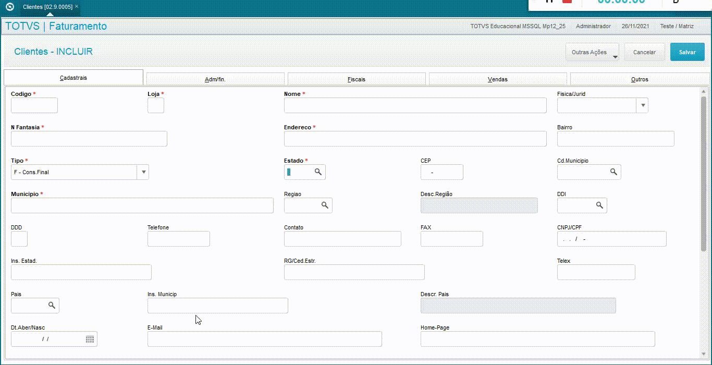Screen dimensions: 712x365
Task: Click the CNPJ/CPF input field
Action: [612, 239]
